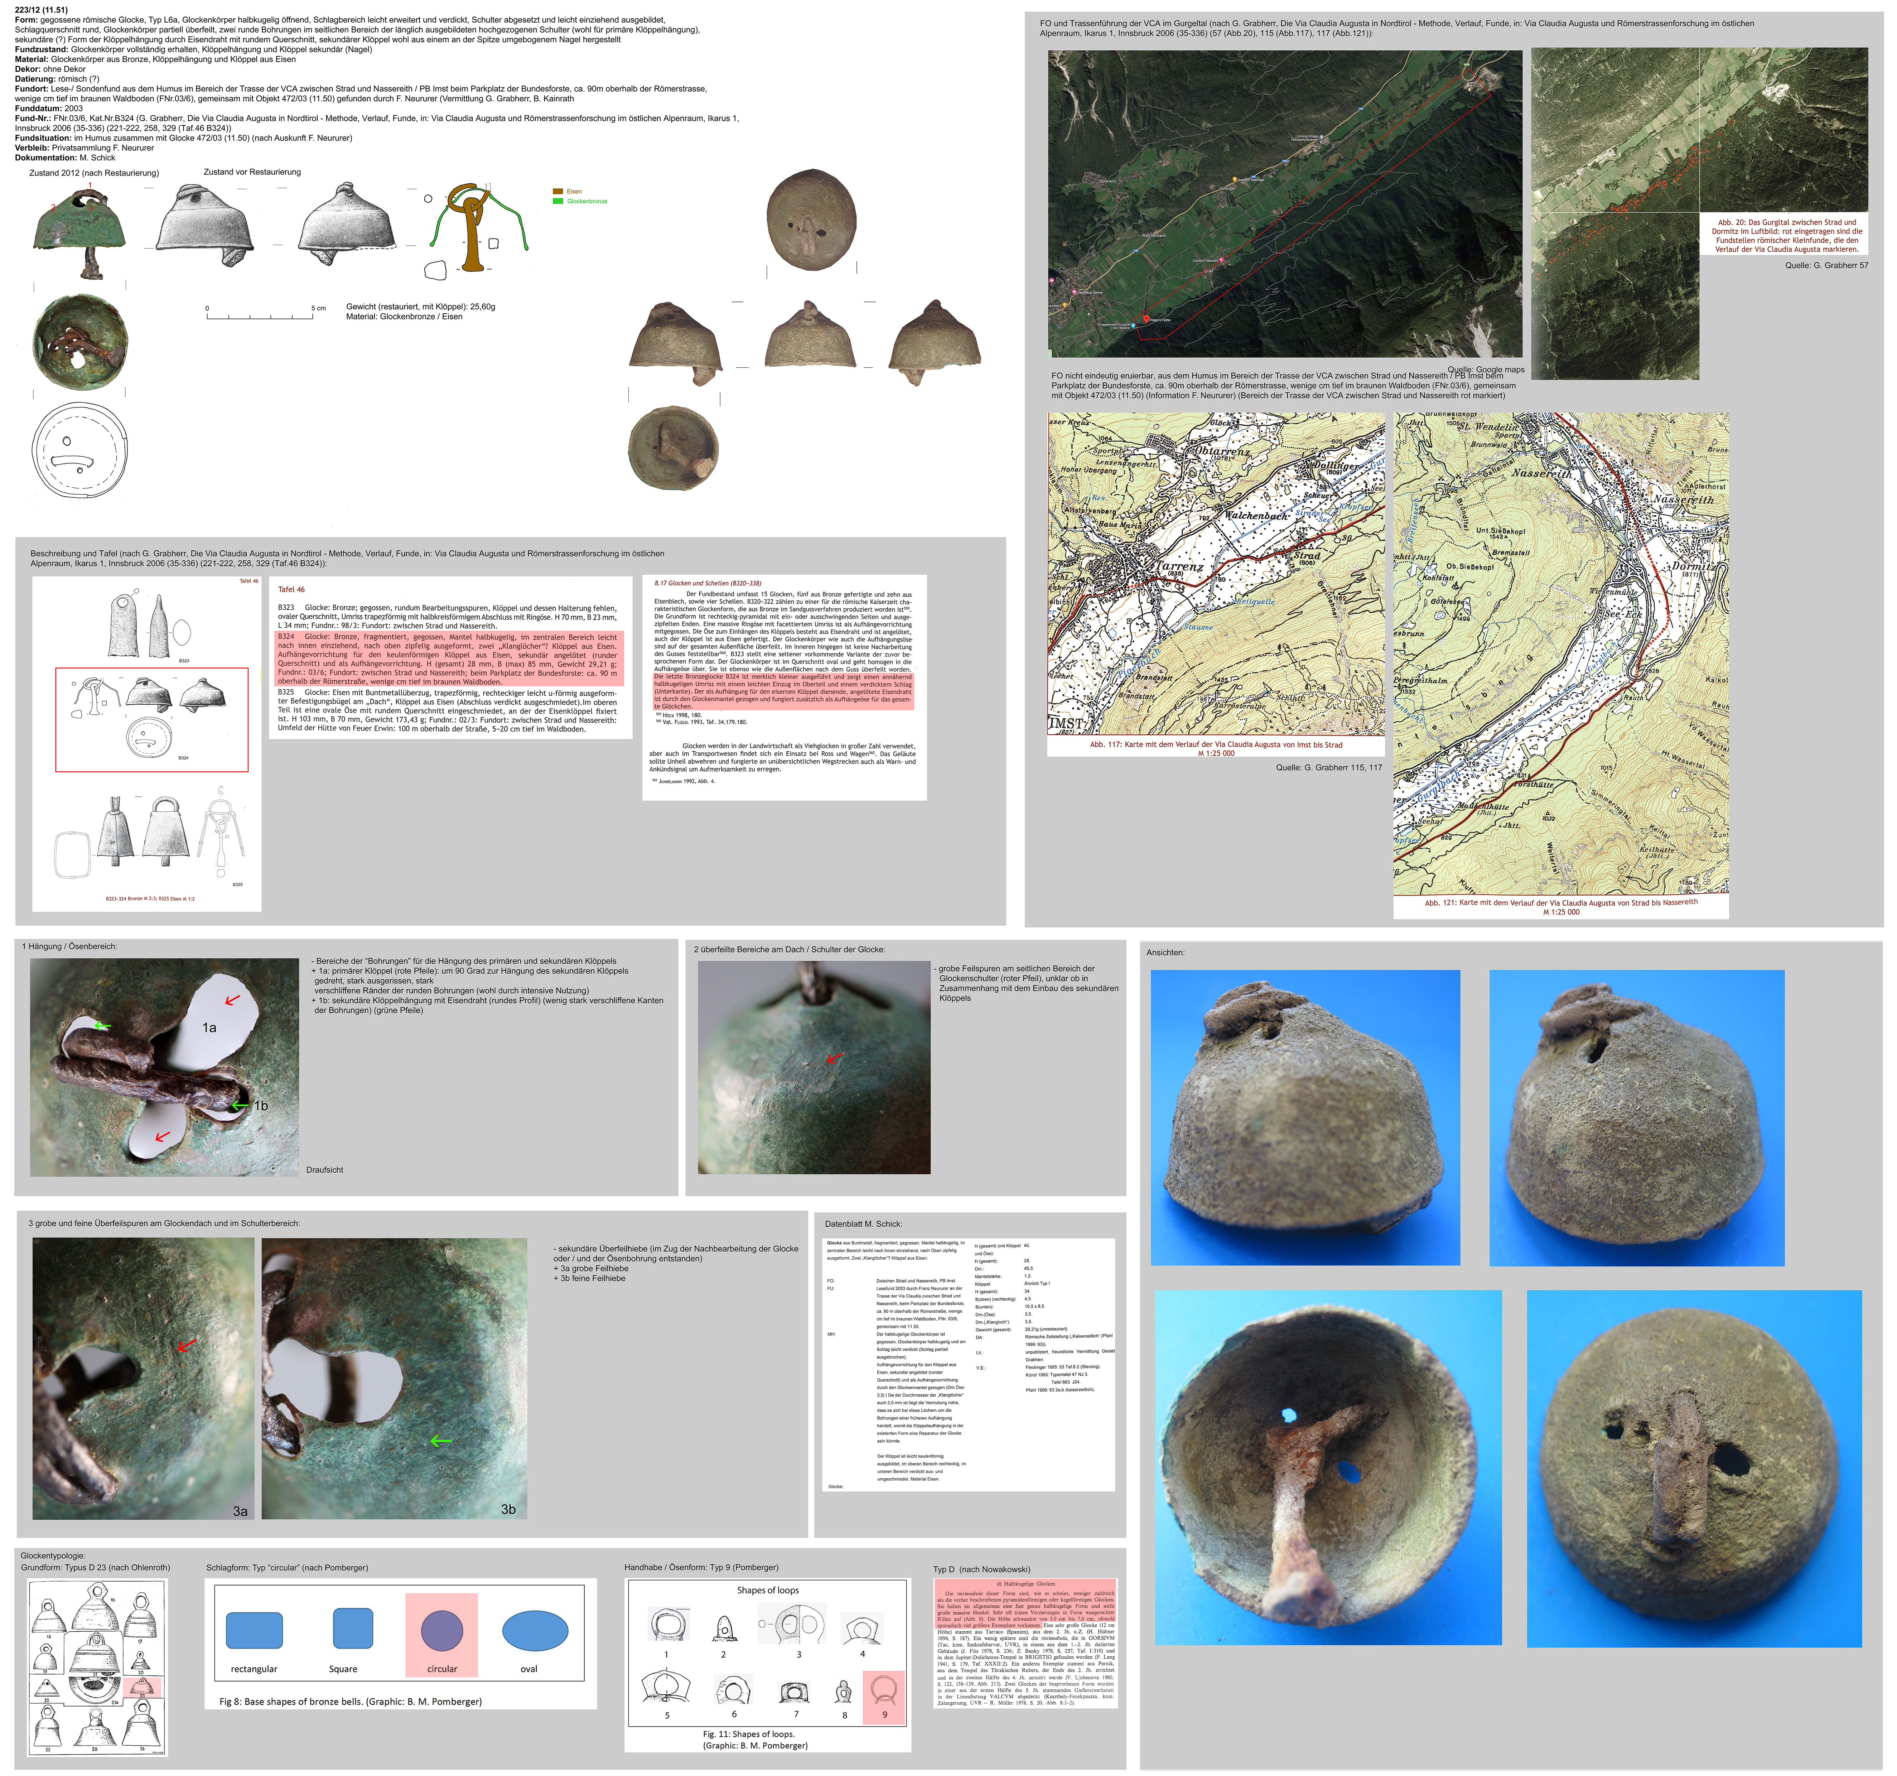Click label 1a on the hanging hole photo
Image resolution: width=1897 pixels, height=1776 pixels.
coord(209,1028)
